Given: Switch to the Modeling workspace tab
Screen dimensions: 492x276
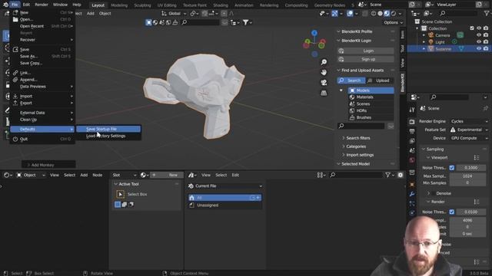Looking at the screenshot, I should (x=119, y=5).
